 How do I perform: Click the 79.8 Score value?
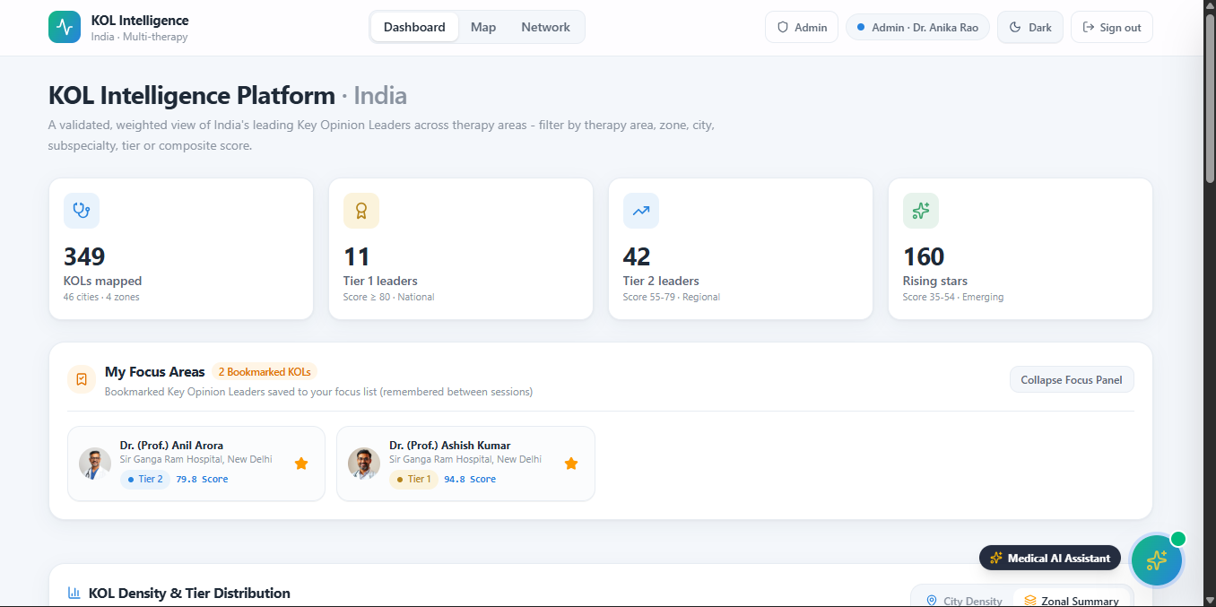coord(202,480)
